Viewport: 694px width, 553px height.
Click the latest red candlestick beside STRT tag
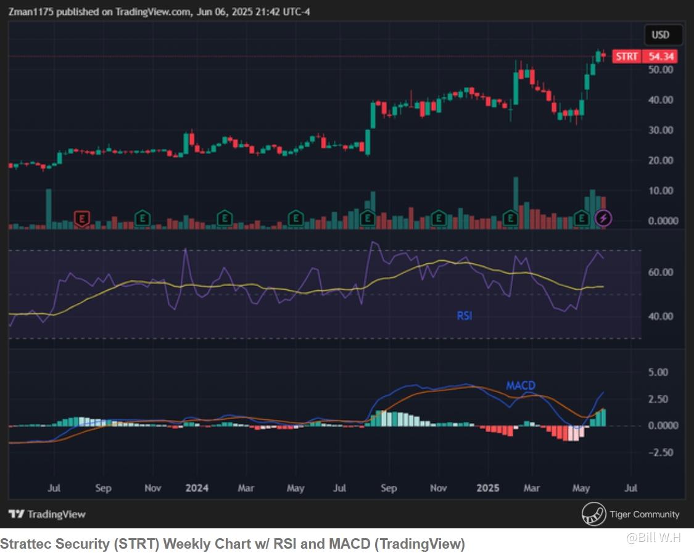pyautogui.click(x=603, y=55)
